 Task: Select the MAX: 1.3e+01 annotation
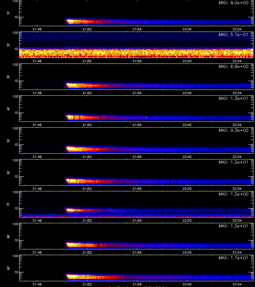tap(233, 98)
